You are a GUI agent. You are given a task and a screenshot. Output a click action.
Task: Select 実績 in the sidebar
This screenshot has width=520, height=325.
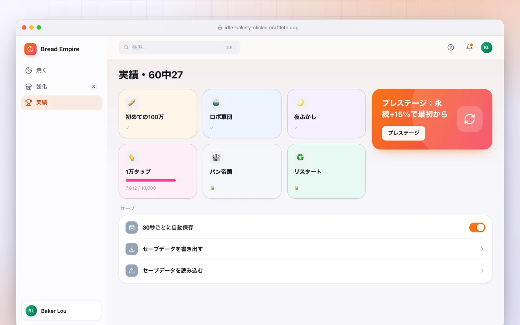[x=61, y=103]
